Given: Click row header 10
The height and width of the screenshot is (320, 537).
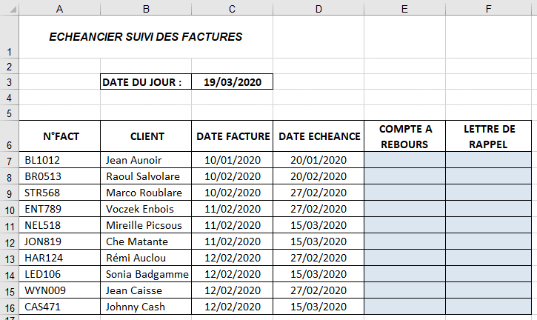Looking at the screenshot, I should [9, 210].
